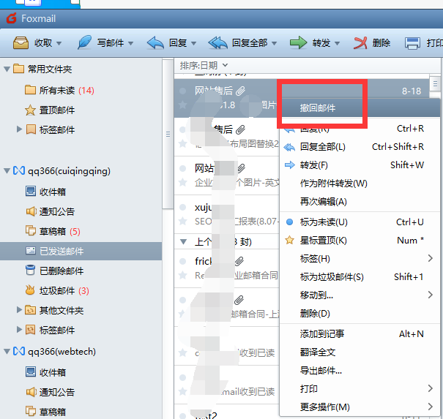This screenshot has height=419, width=443.
Task: Click the 收取 (receive mail) toolbar icon
Action: (x=21, y=42)
